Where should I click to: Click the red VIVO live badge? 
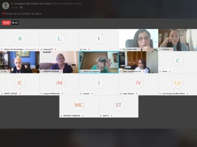point(6,23)
